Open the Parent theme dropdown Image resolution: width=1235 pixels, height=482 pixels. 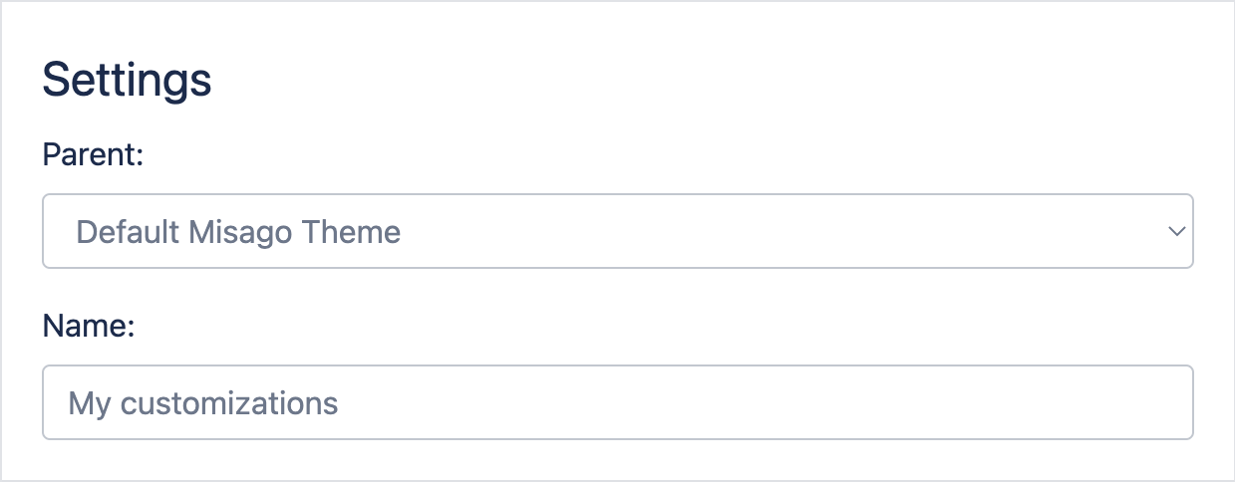617,231
